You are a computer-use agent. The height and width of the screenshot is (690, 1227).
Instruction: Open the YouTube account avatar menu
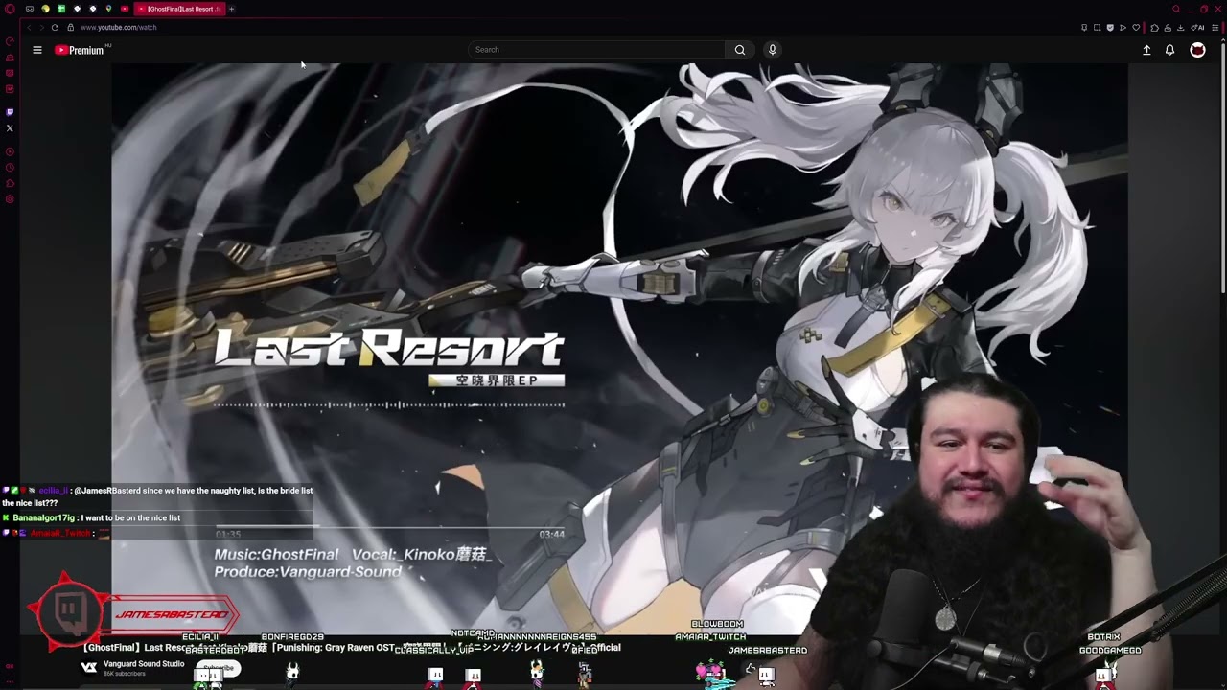pos(1197,50)
